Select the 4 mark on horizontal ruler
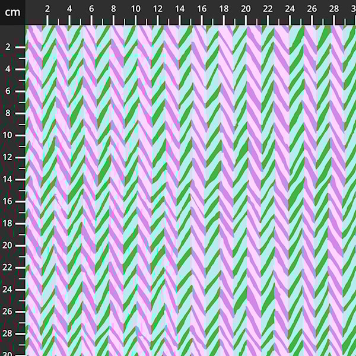The image size is (356, 356). (x=69, y=9)
